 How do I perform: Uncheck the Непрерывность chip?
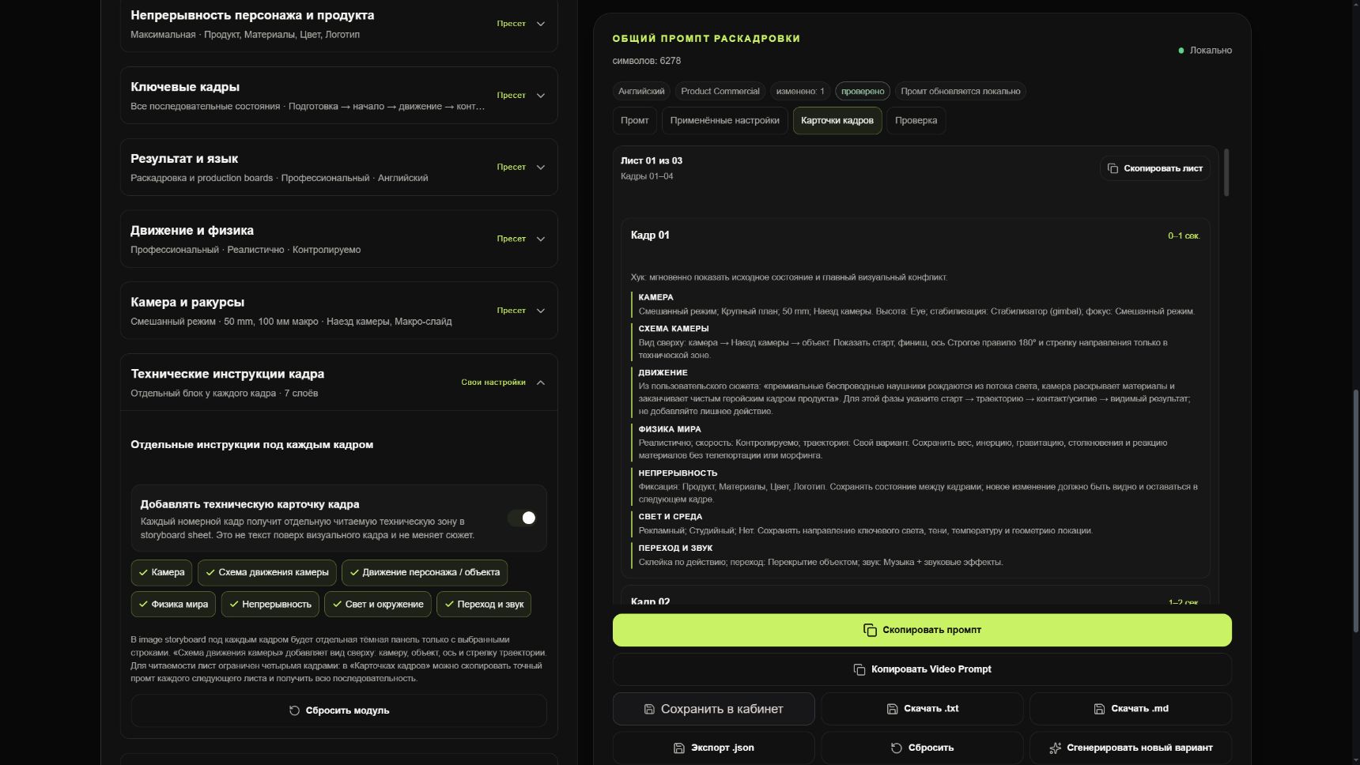click(x=270, y=605)
